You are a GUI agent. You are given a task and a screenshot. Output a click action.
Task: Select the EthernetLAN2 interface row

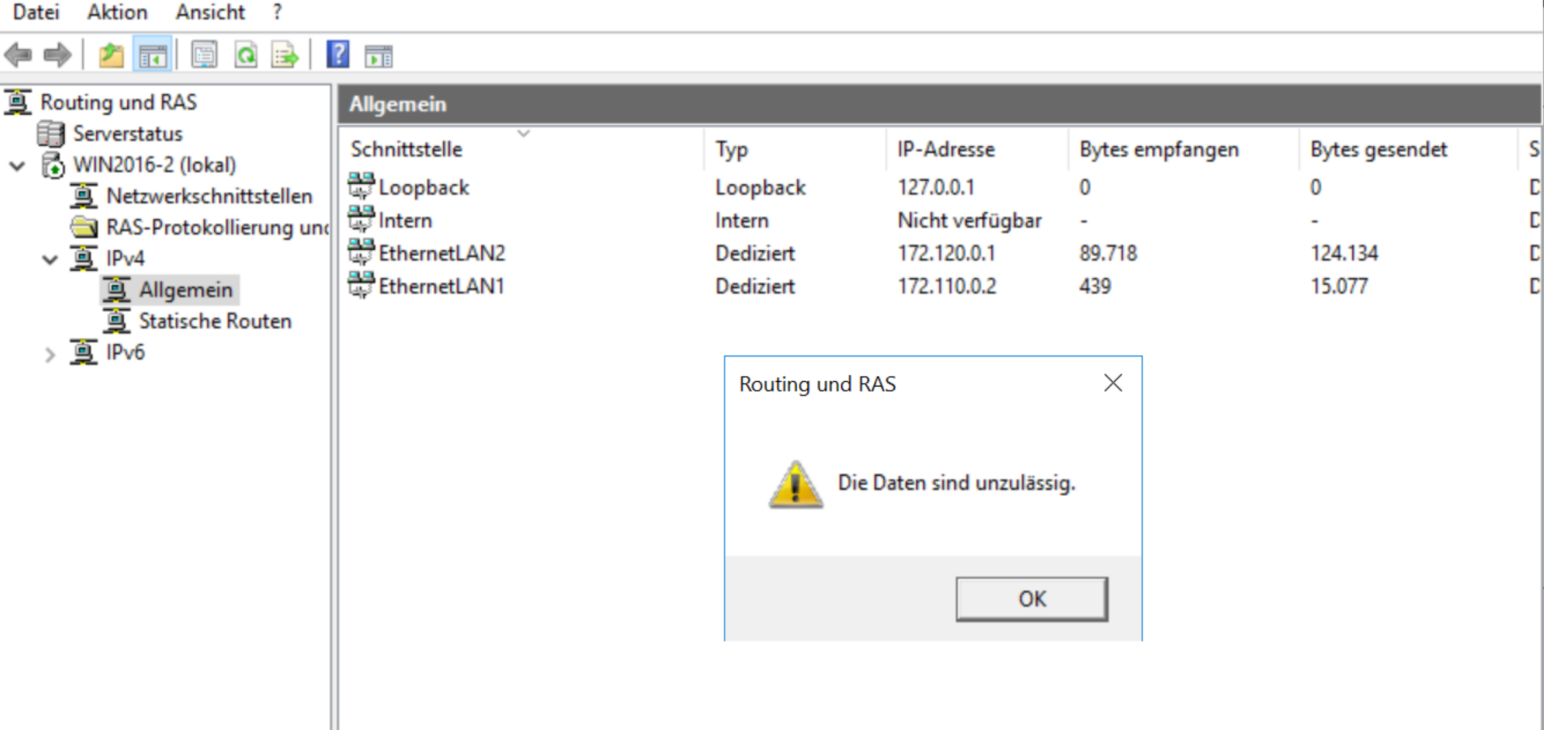[441, 253]
